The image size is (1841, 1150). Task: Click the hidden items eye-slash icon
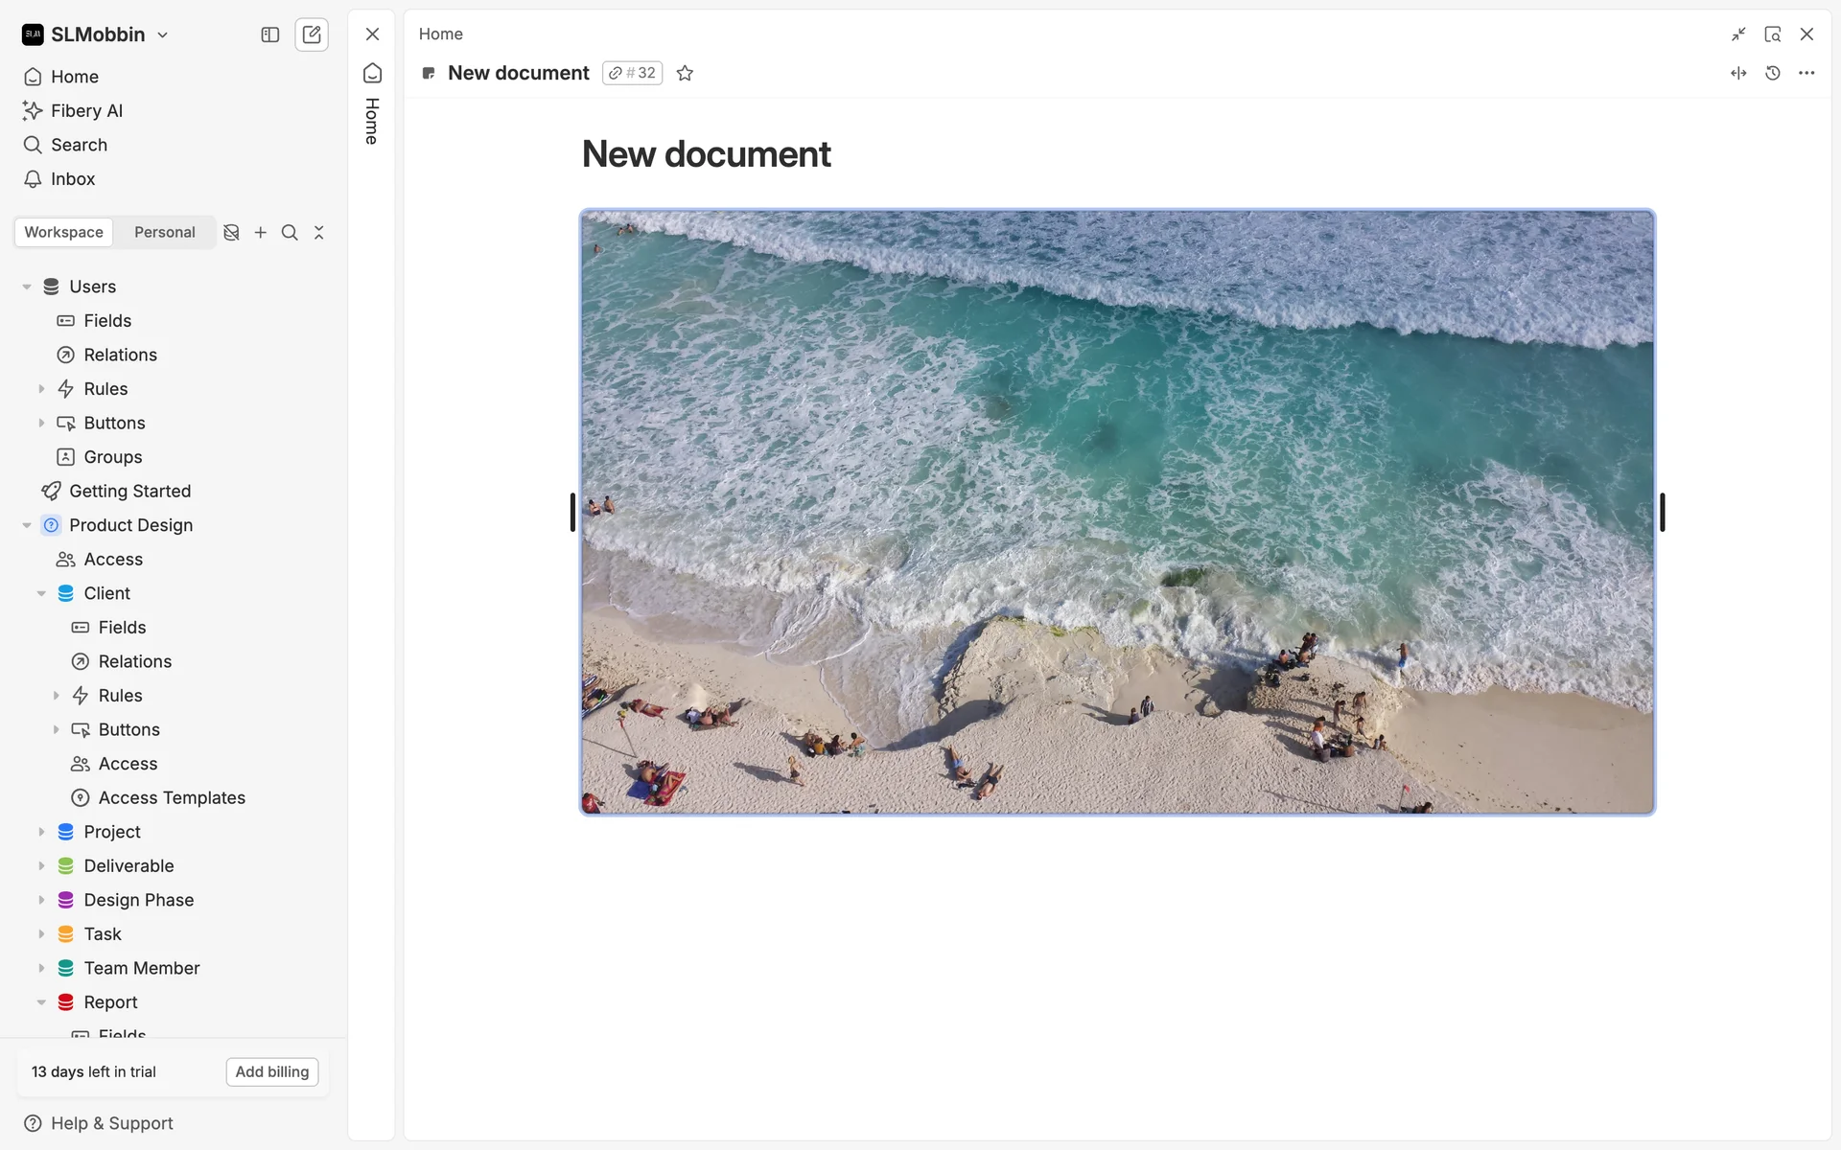click(x=231, y=232)
